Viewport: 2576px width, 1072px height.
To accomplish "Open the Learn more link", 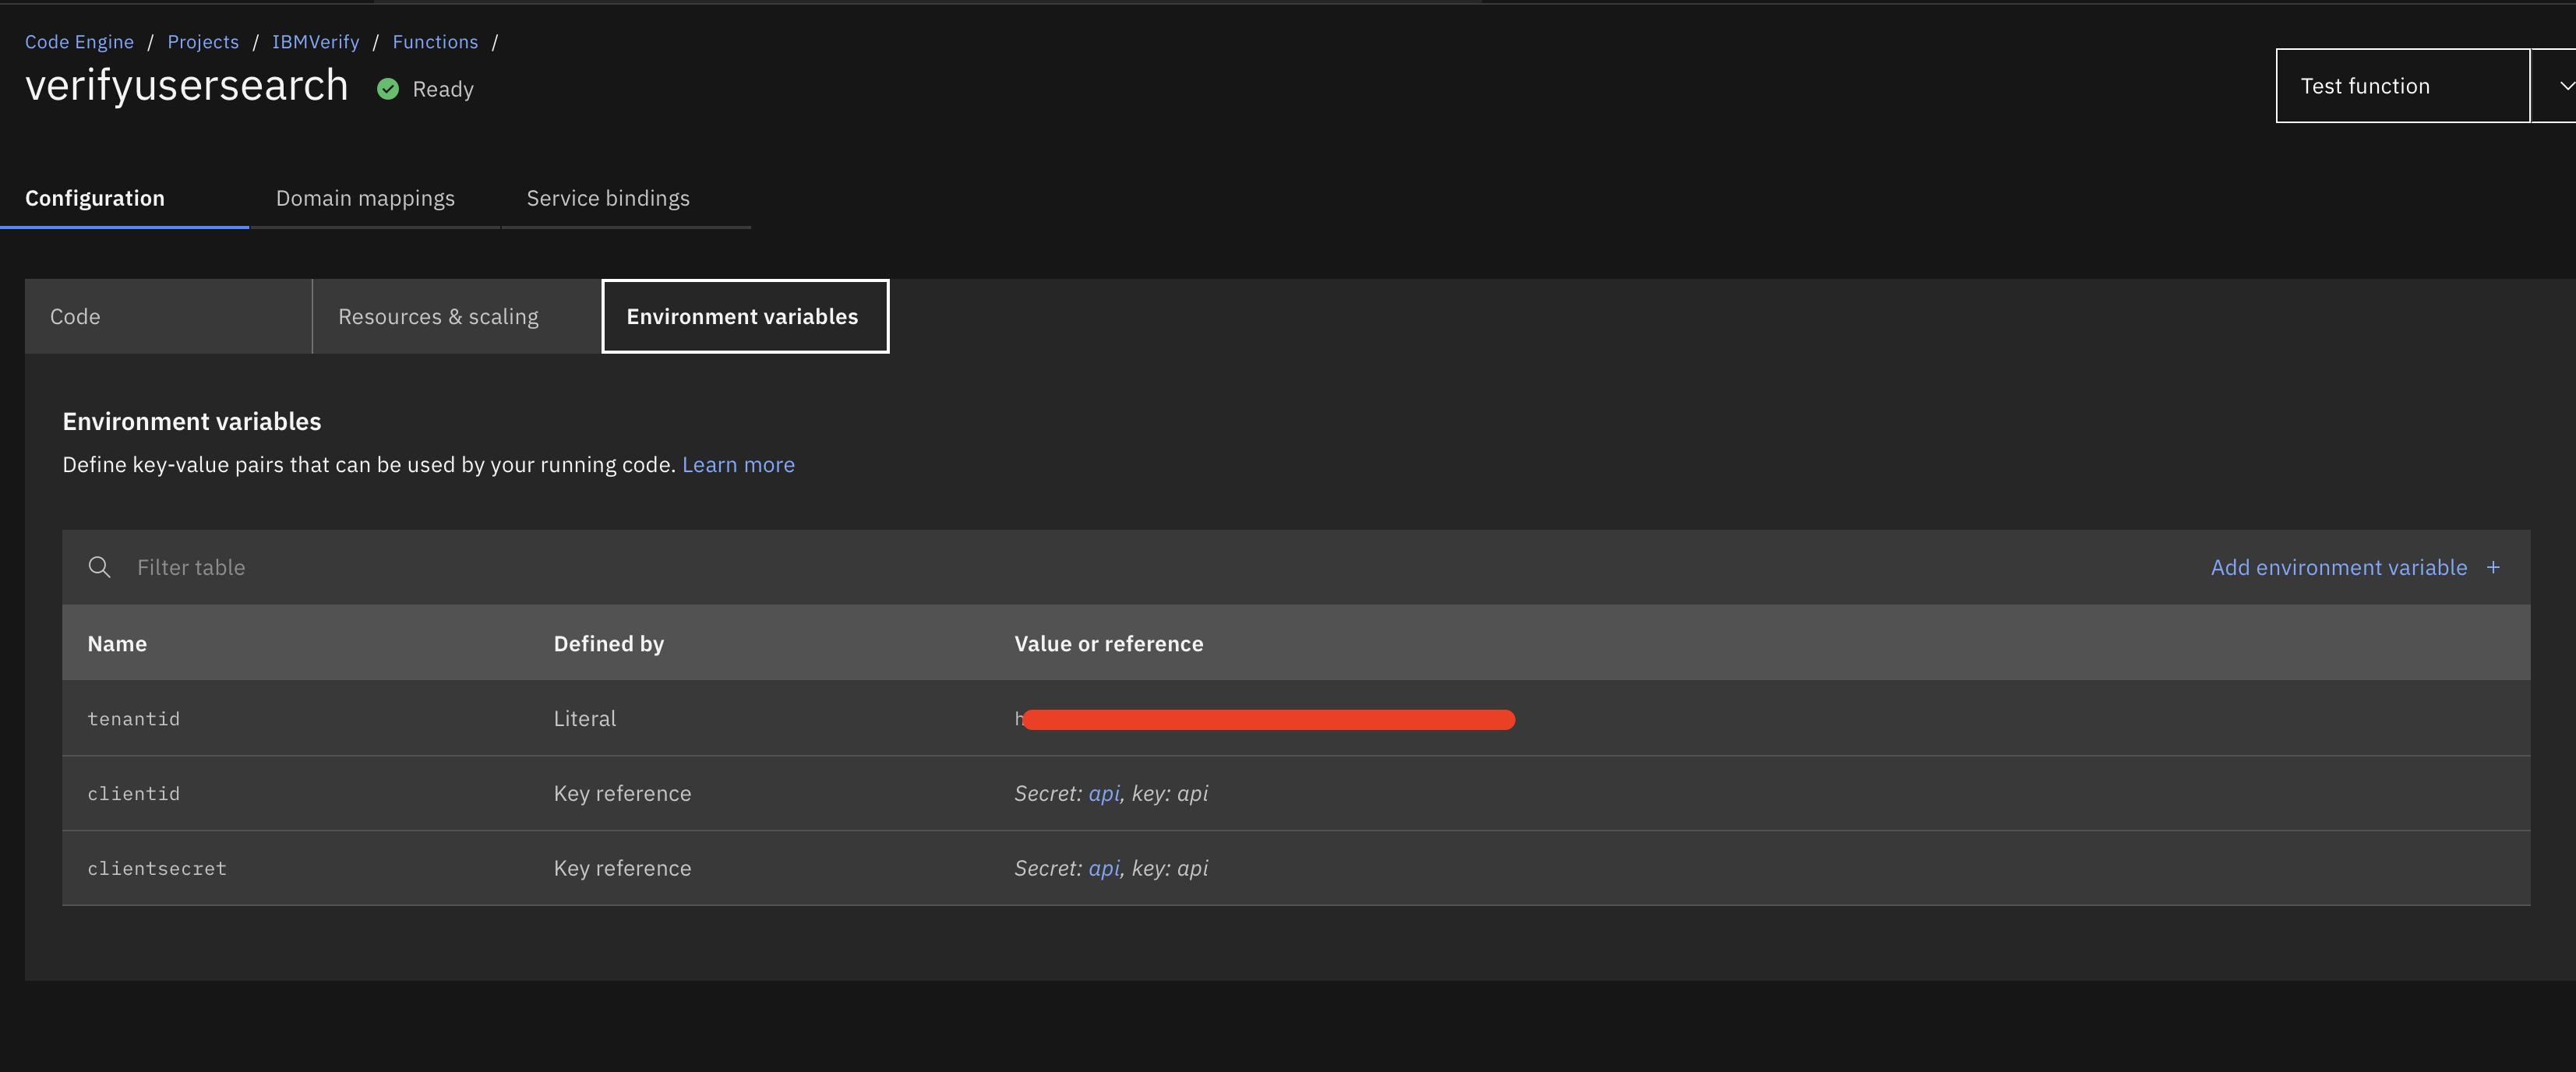I will coord(738,464).
